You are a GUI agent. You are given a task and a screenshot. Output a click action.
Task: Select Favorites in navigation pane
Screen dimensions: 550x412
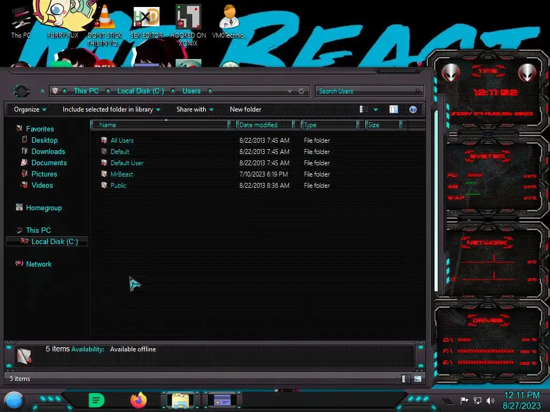tap(40, 129)
